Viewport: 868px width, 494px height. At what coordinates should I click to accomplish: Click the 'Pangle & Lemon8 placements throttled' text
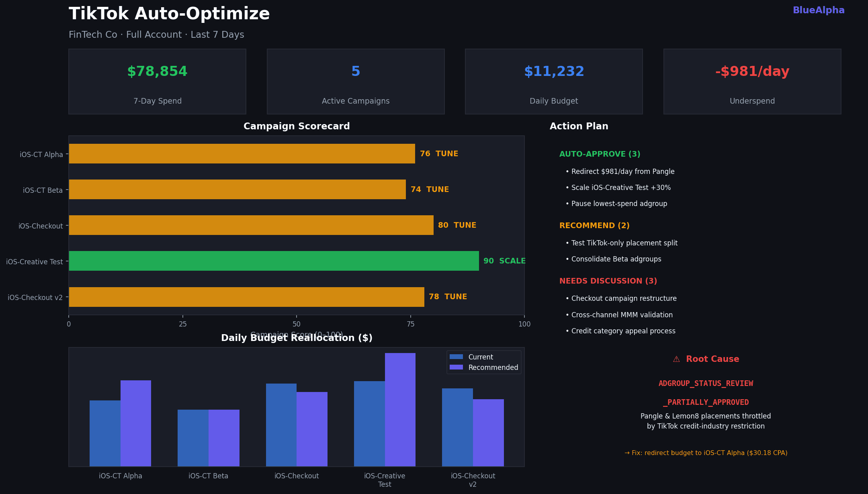tap(706, 416)
